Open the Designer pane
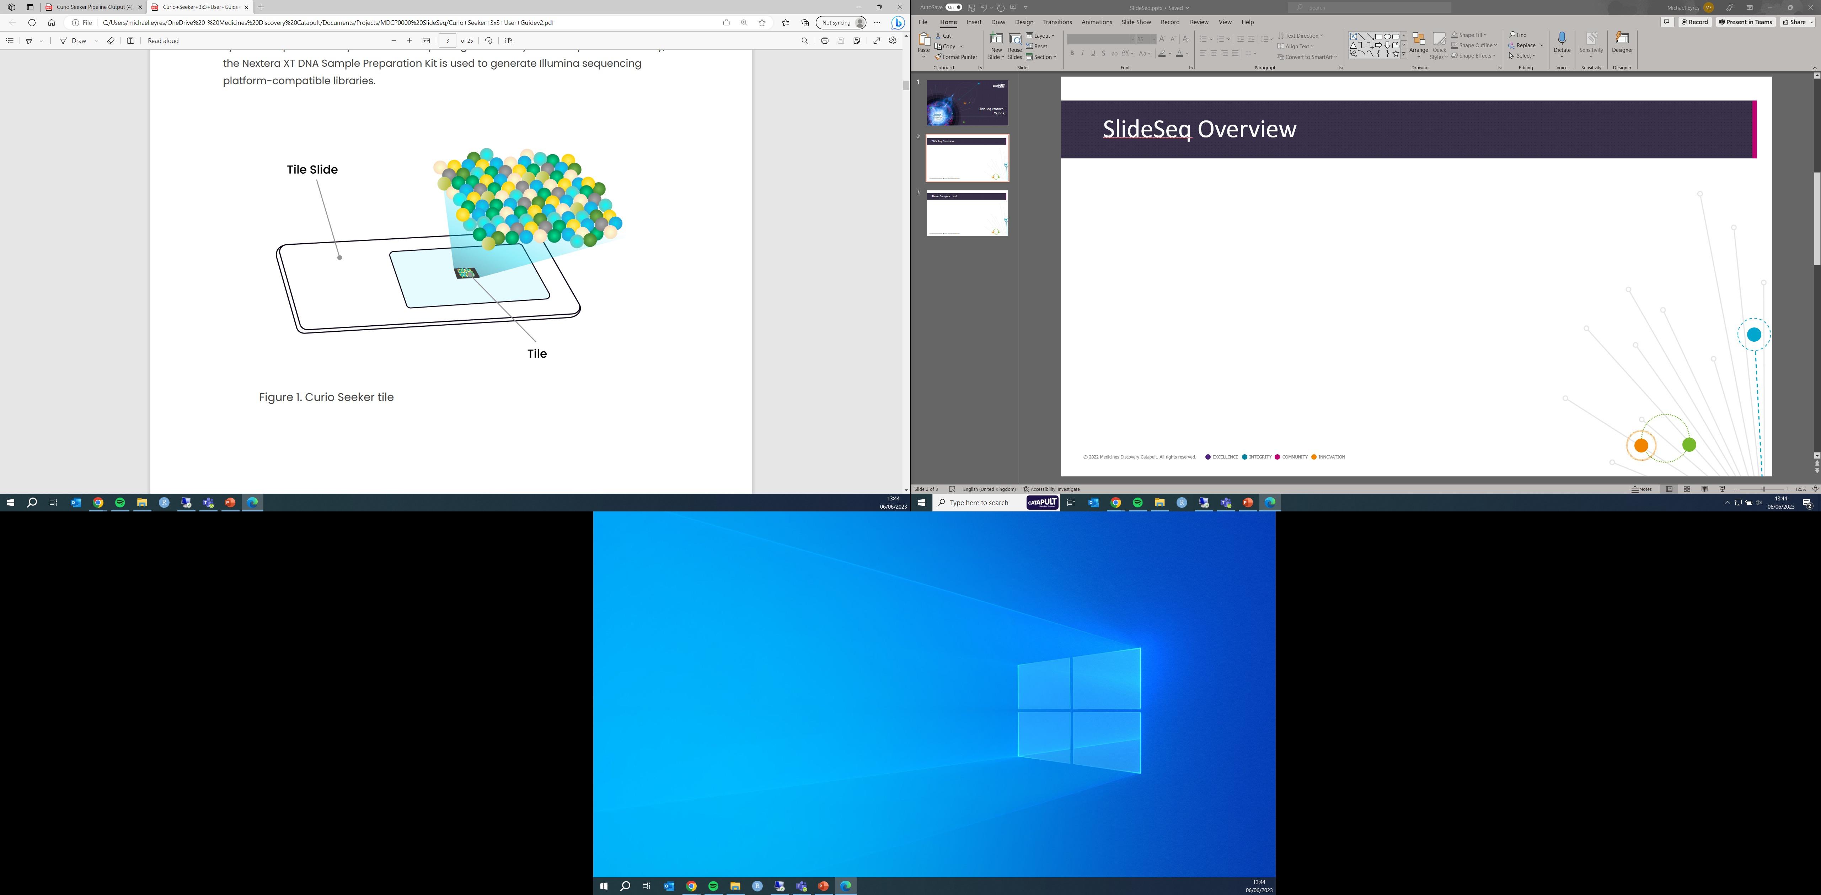Screen dimensions: 1821x895 (x=1622, y=42)
